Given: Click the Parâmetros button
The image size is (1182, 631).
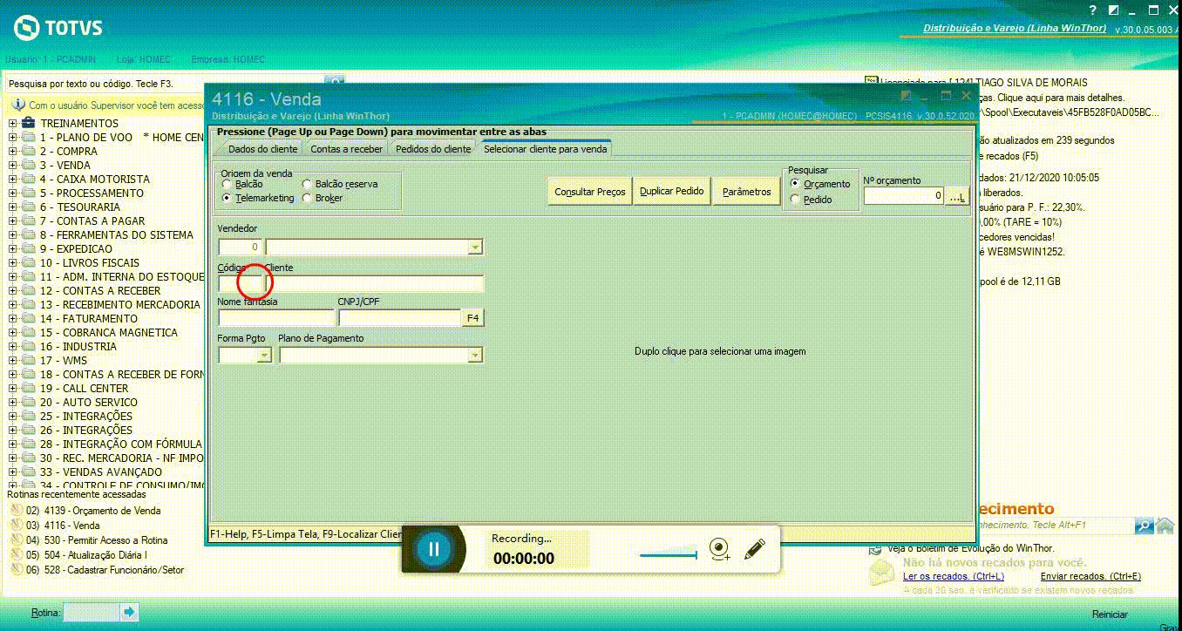Looking at the screenshot, I should point(747,191).
